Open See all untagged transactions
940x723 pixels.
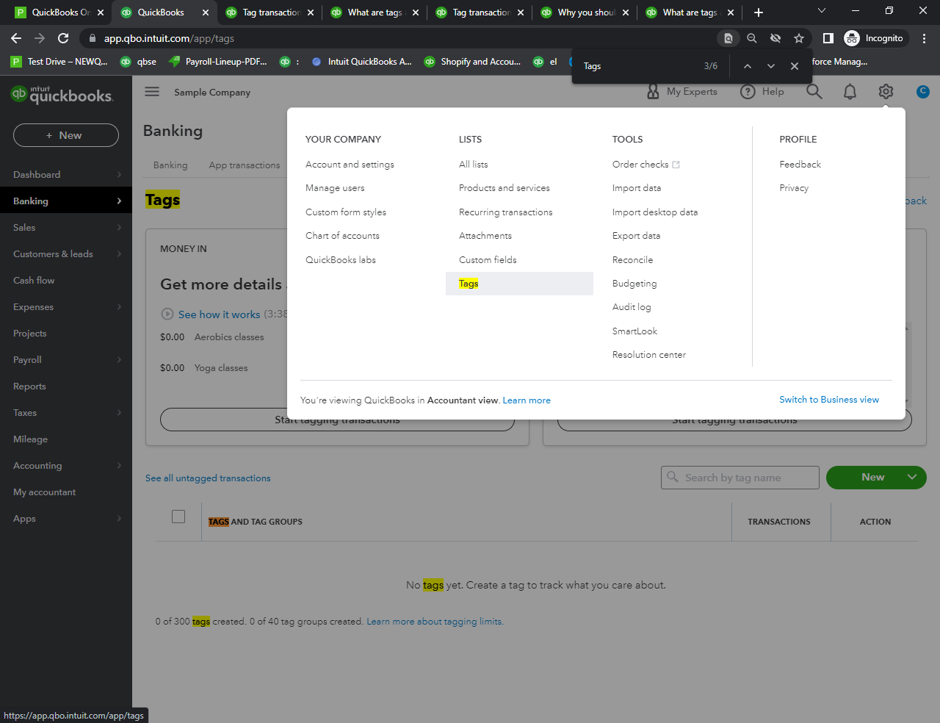[x=208, y=478]
